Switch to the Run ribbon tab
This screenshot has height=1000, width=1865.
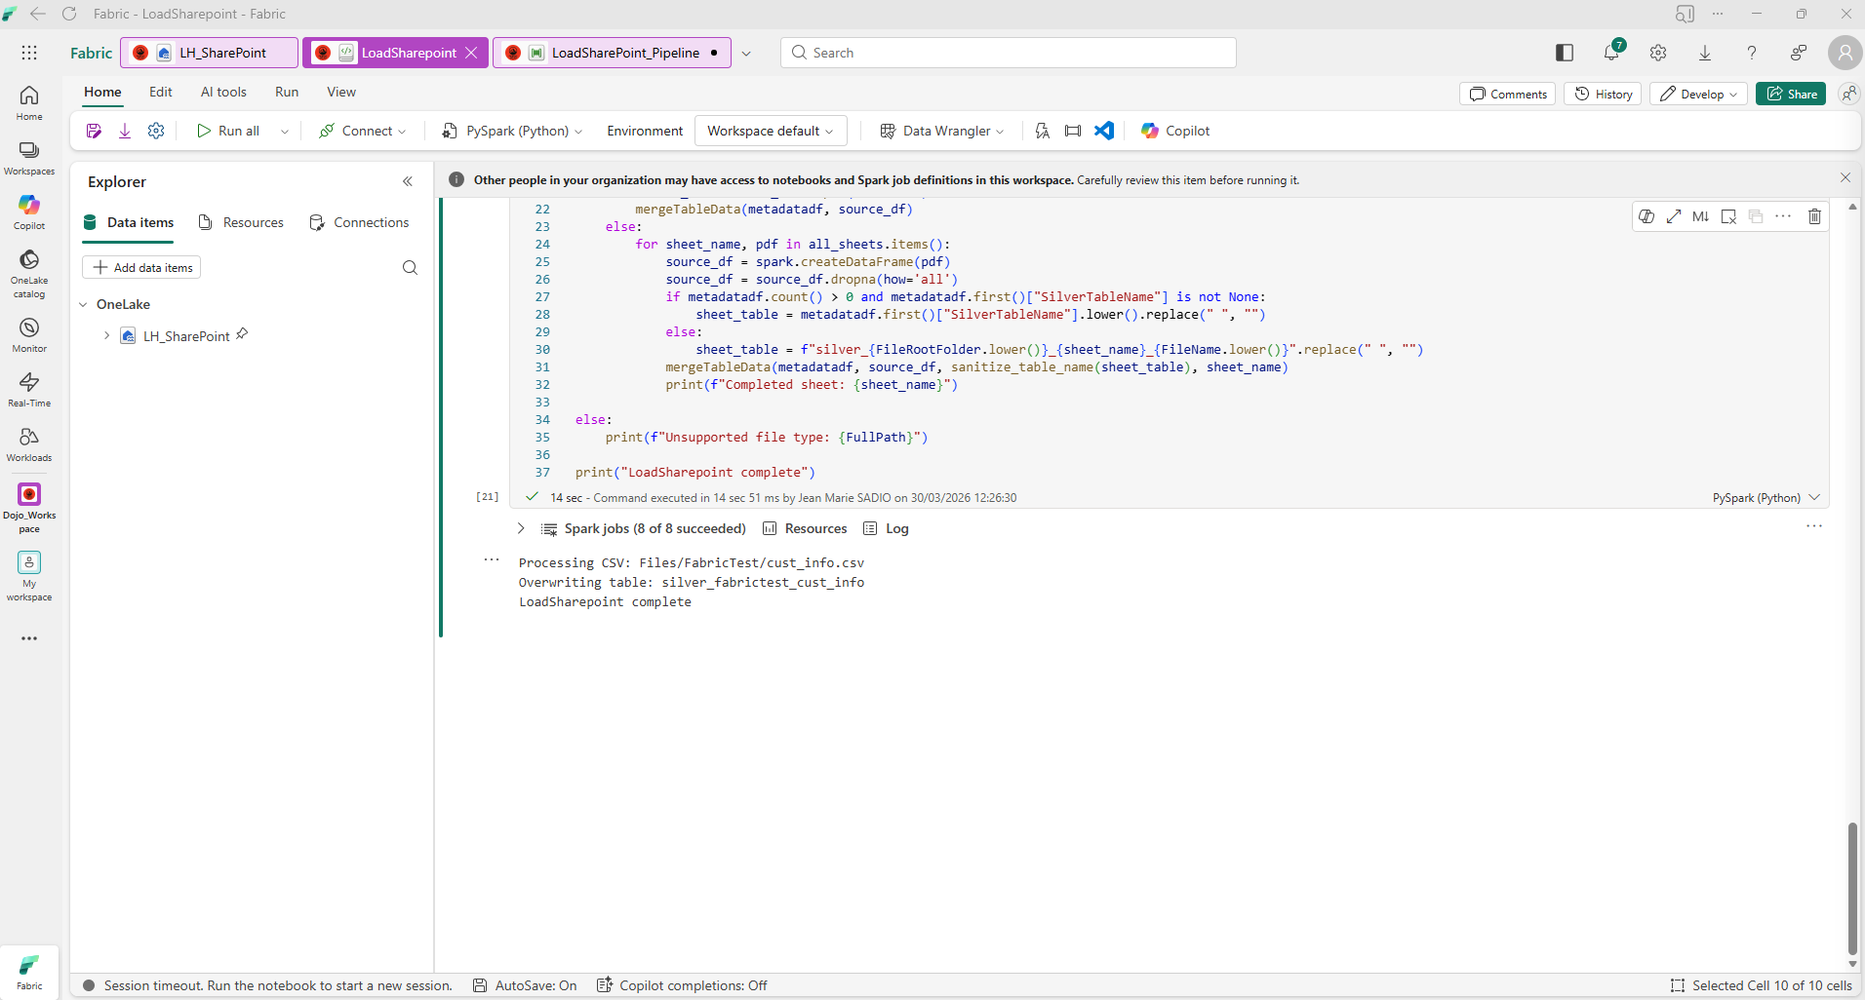[x=286, y=92]
